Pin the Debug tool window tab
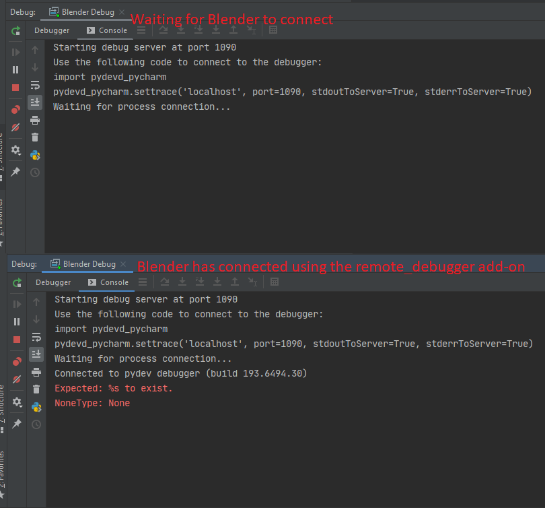545x508 pixels. [x=15, y=172]
